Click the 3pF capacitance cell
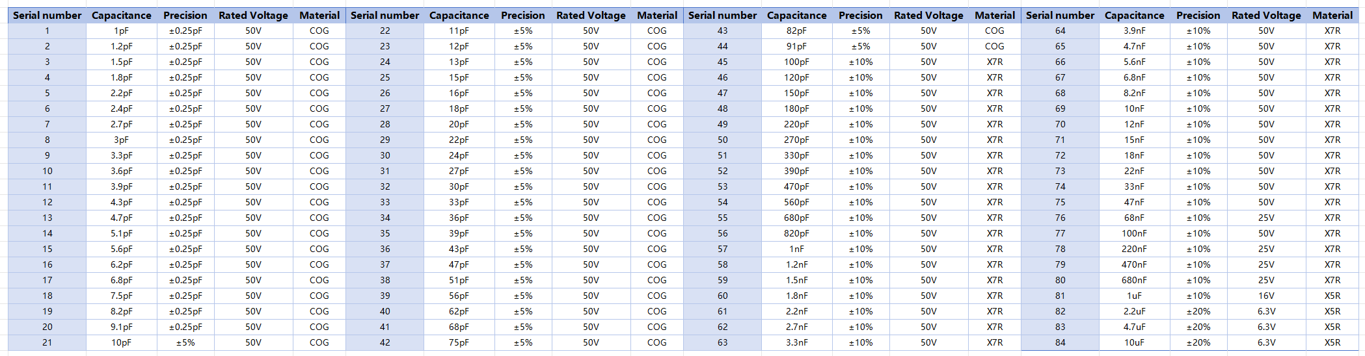Screen dimensions: 1365x356 click(x=121, y=140)
